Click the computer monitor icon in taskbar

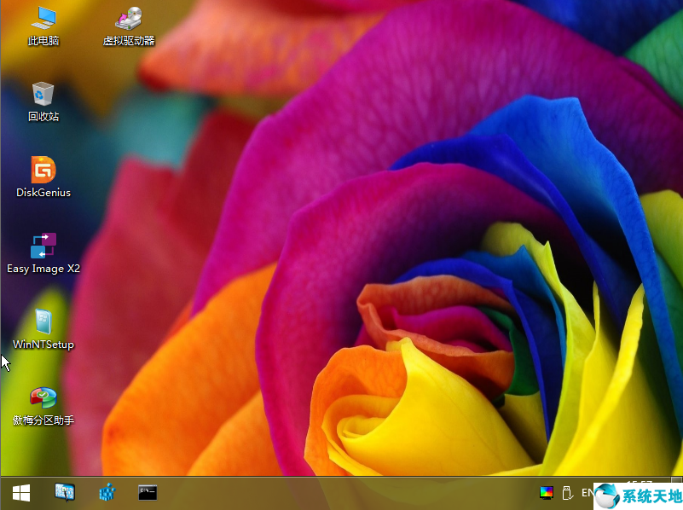tap(65, 492)
